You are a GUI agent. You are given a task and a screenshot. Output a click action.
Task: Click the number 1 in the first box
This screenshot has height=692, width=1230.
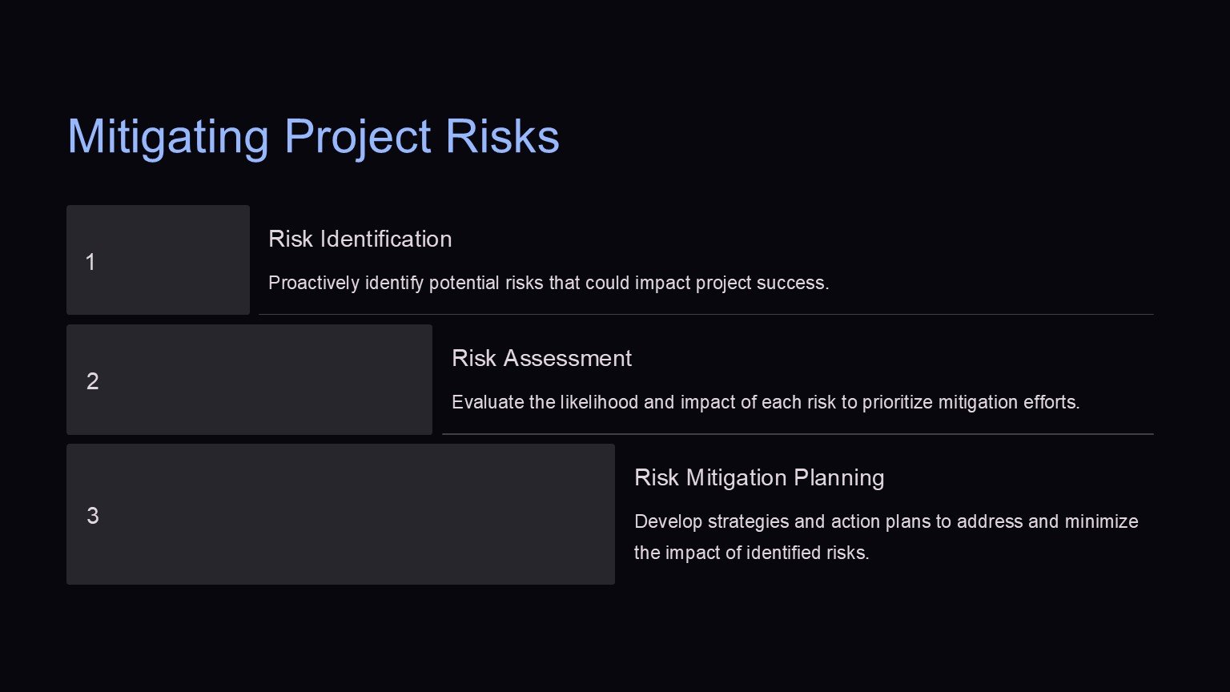point(90,262)
